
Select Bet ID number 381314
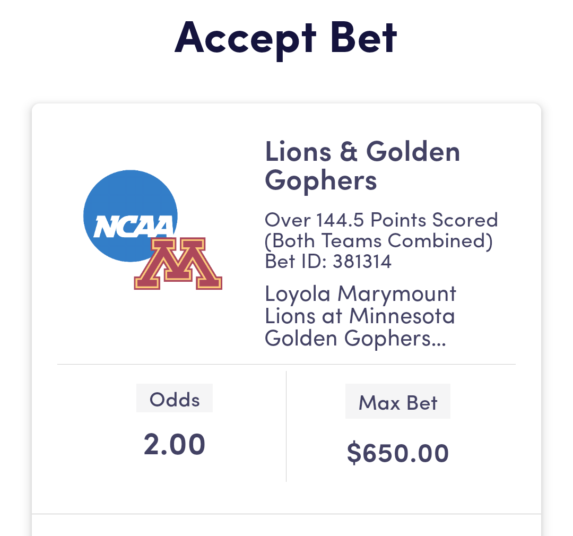coord(362,262)
